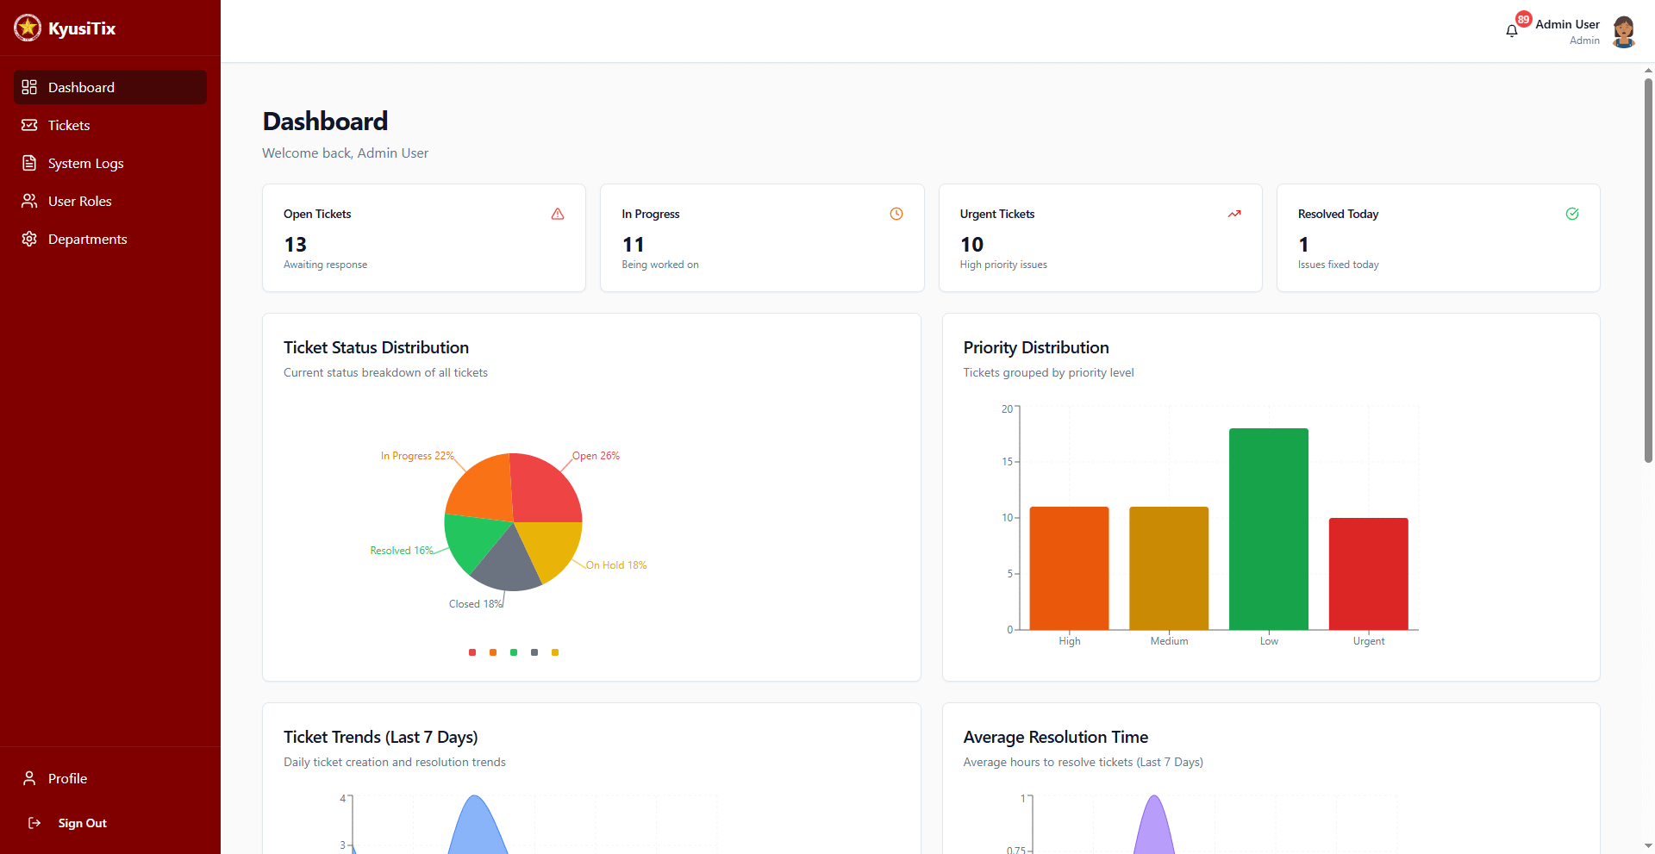Open the Profile page
Viewport: 1655px width, 854px height.
click(67, 778)
